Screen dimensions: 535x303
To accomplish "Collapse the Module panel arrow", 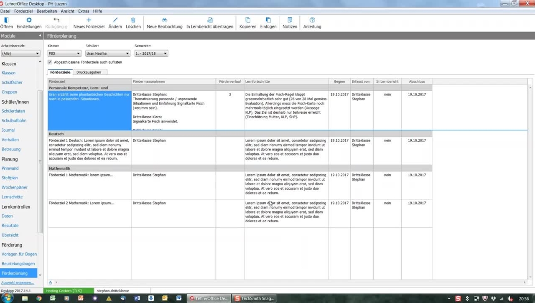I will click(40, 36).
